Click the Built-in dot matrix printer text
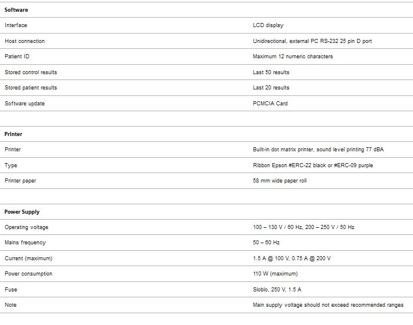This screenshot has width=413, height=325. [x=284, y=150]
